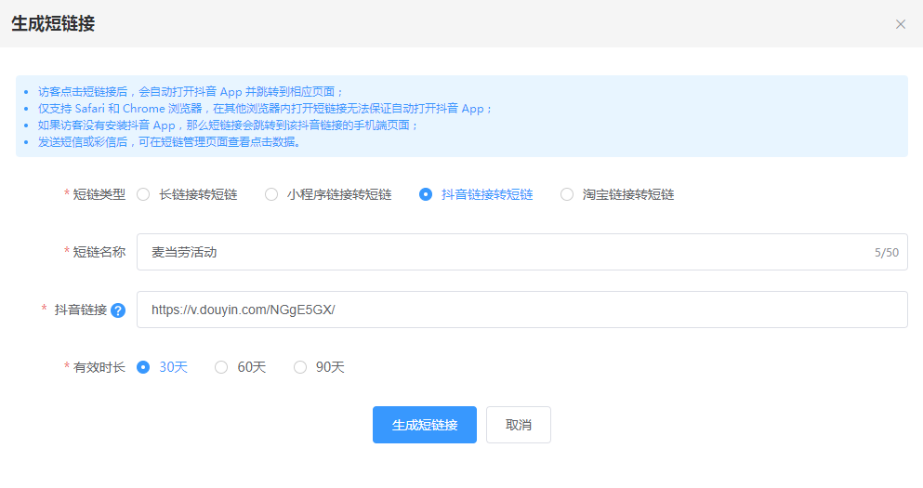Click the 取消 button
Viewport: 923px width, 488px height.
(519, 425)
